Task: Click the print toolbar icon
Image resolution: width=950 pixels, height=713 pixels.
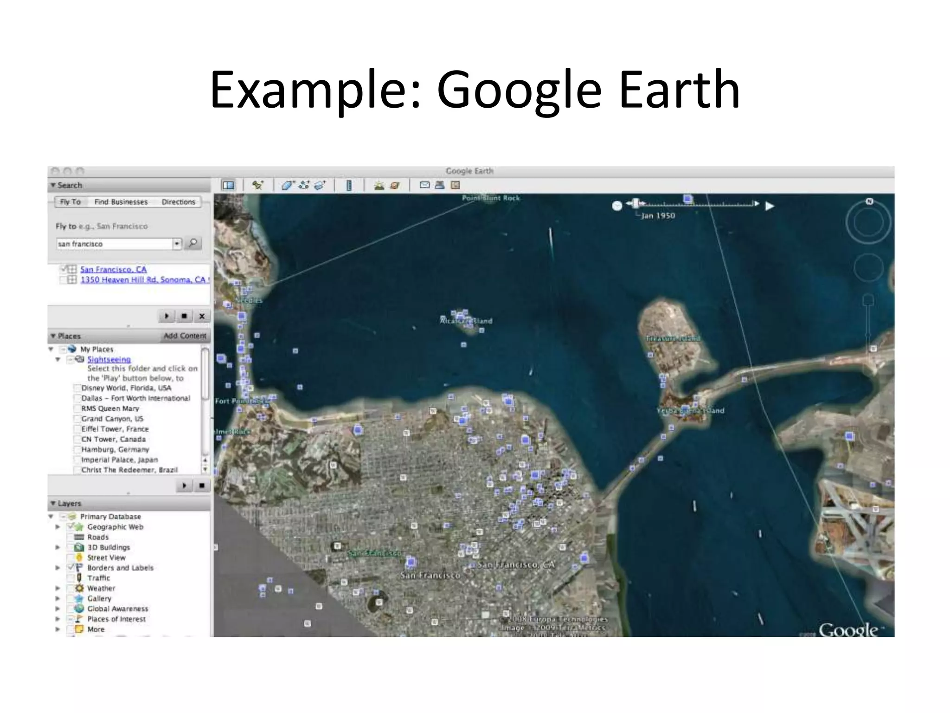Action: click(440, 185)
